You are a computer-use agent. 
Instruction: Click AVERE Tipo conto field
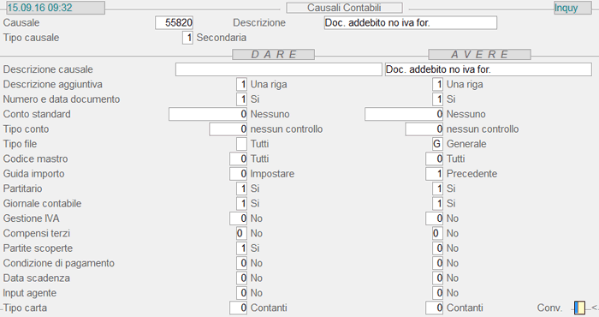pos(424,129)
